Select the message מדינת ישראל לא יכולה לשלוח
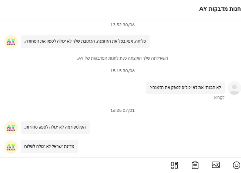241x173 pixels. [49, 147]
